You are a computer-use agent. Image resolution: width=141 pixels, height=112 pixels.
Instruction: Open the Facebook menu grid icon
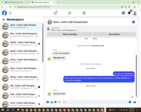pos(123,13)
